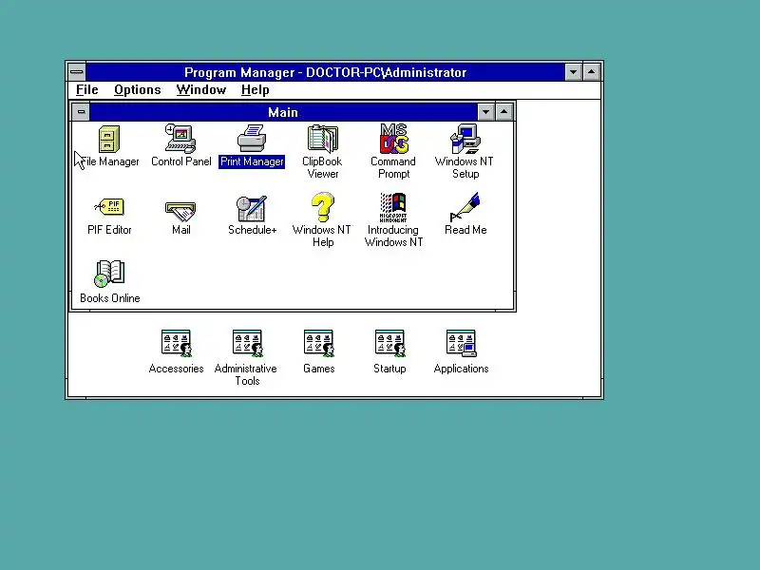The height and width of the screenshot is (570, 760).
Task: Select the PIF Editor icon
Action: coord(109,207)
